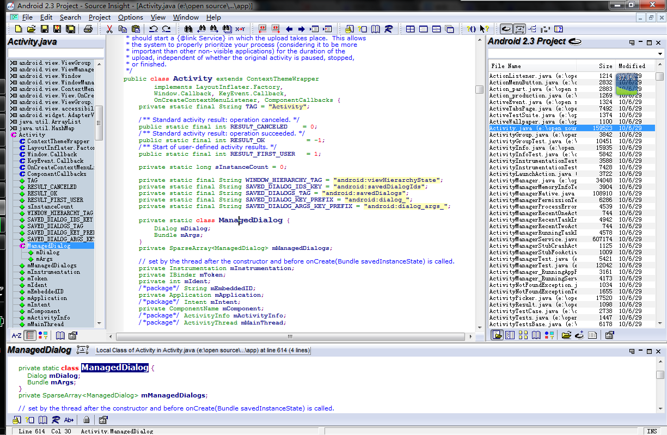Viewport: 667px width, 435px height.
Task: Toggle the symbol outline list view button
Action: point(30,335)
